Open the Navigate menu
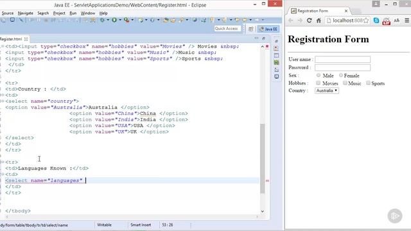 [x=26, y=13]
